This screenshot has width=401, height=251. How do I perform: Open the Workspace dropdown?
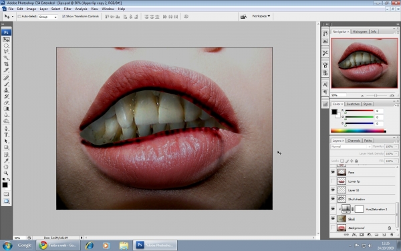261,16
